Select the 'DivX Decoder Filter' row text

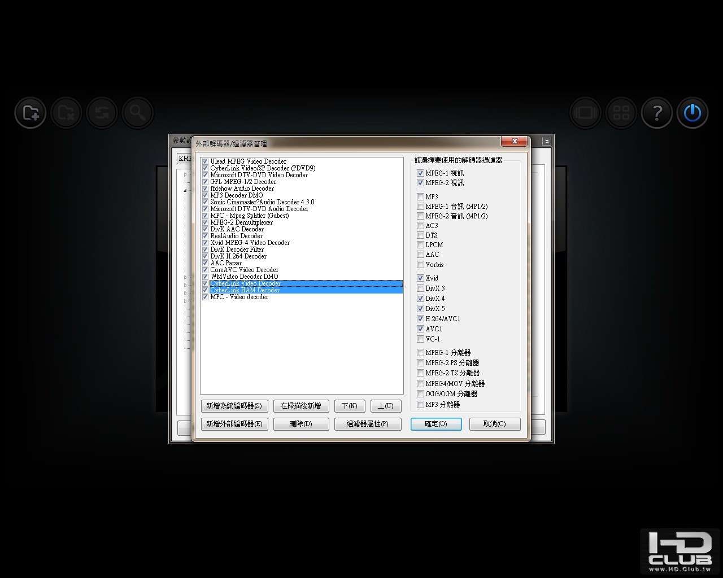click(x=237, y=249)
